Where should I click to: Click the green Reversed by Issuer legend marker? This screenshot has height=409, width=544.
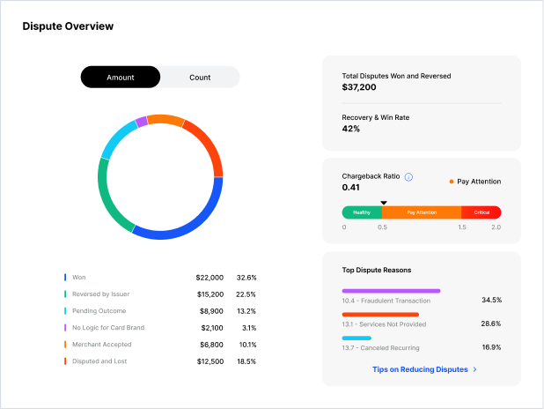click(65, 294)
